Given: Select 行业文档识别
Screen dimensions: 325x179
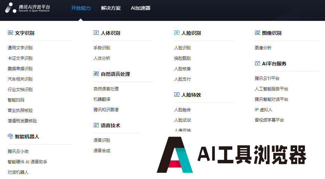Looking at the screenshot, I should (x=20, y=90).
